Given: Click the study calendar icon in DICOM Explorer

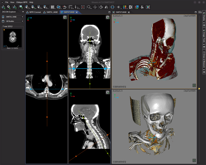Looking at the screenshot, I should tap(3, 21).
